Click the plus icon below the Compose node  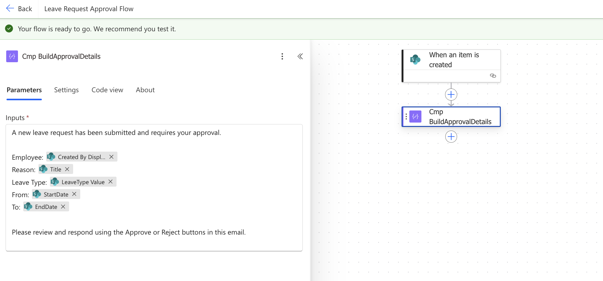point(451,136)
